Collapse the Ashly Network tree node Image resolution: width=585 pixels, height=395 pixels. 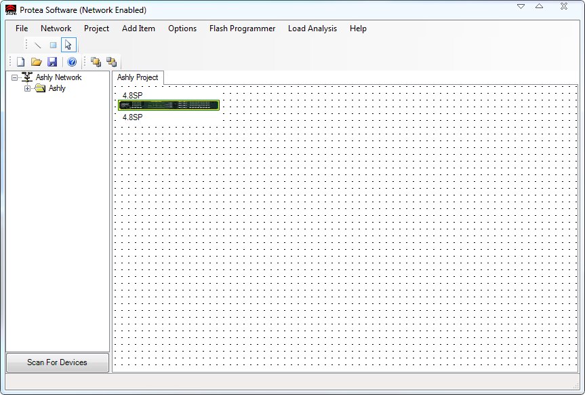(x=14, y=78)
